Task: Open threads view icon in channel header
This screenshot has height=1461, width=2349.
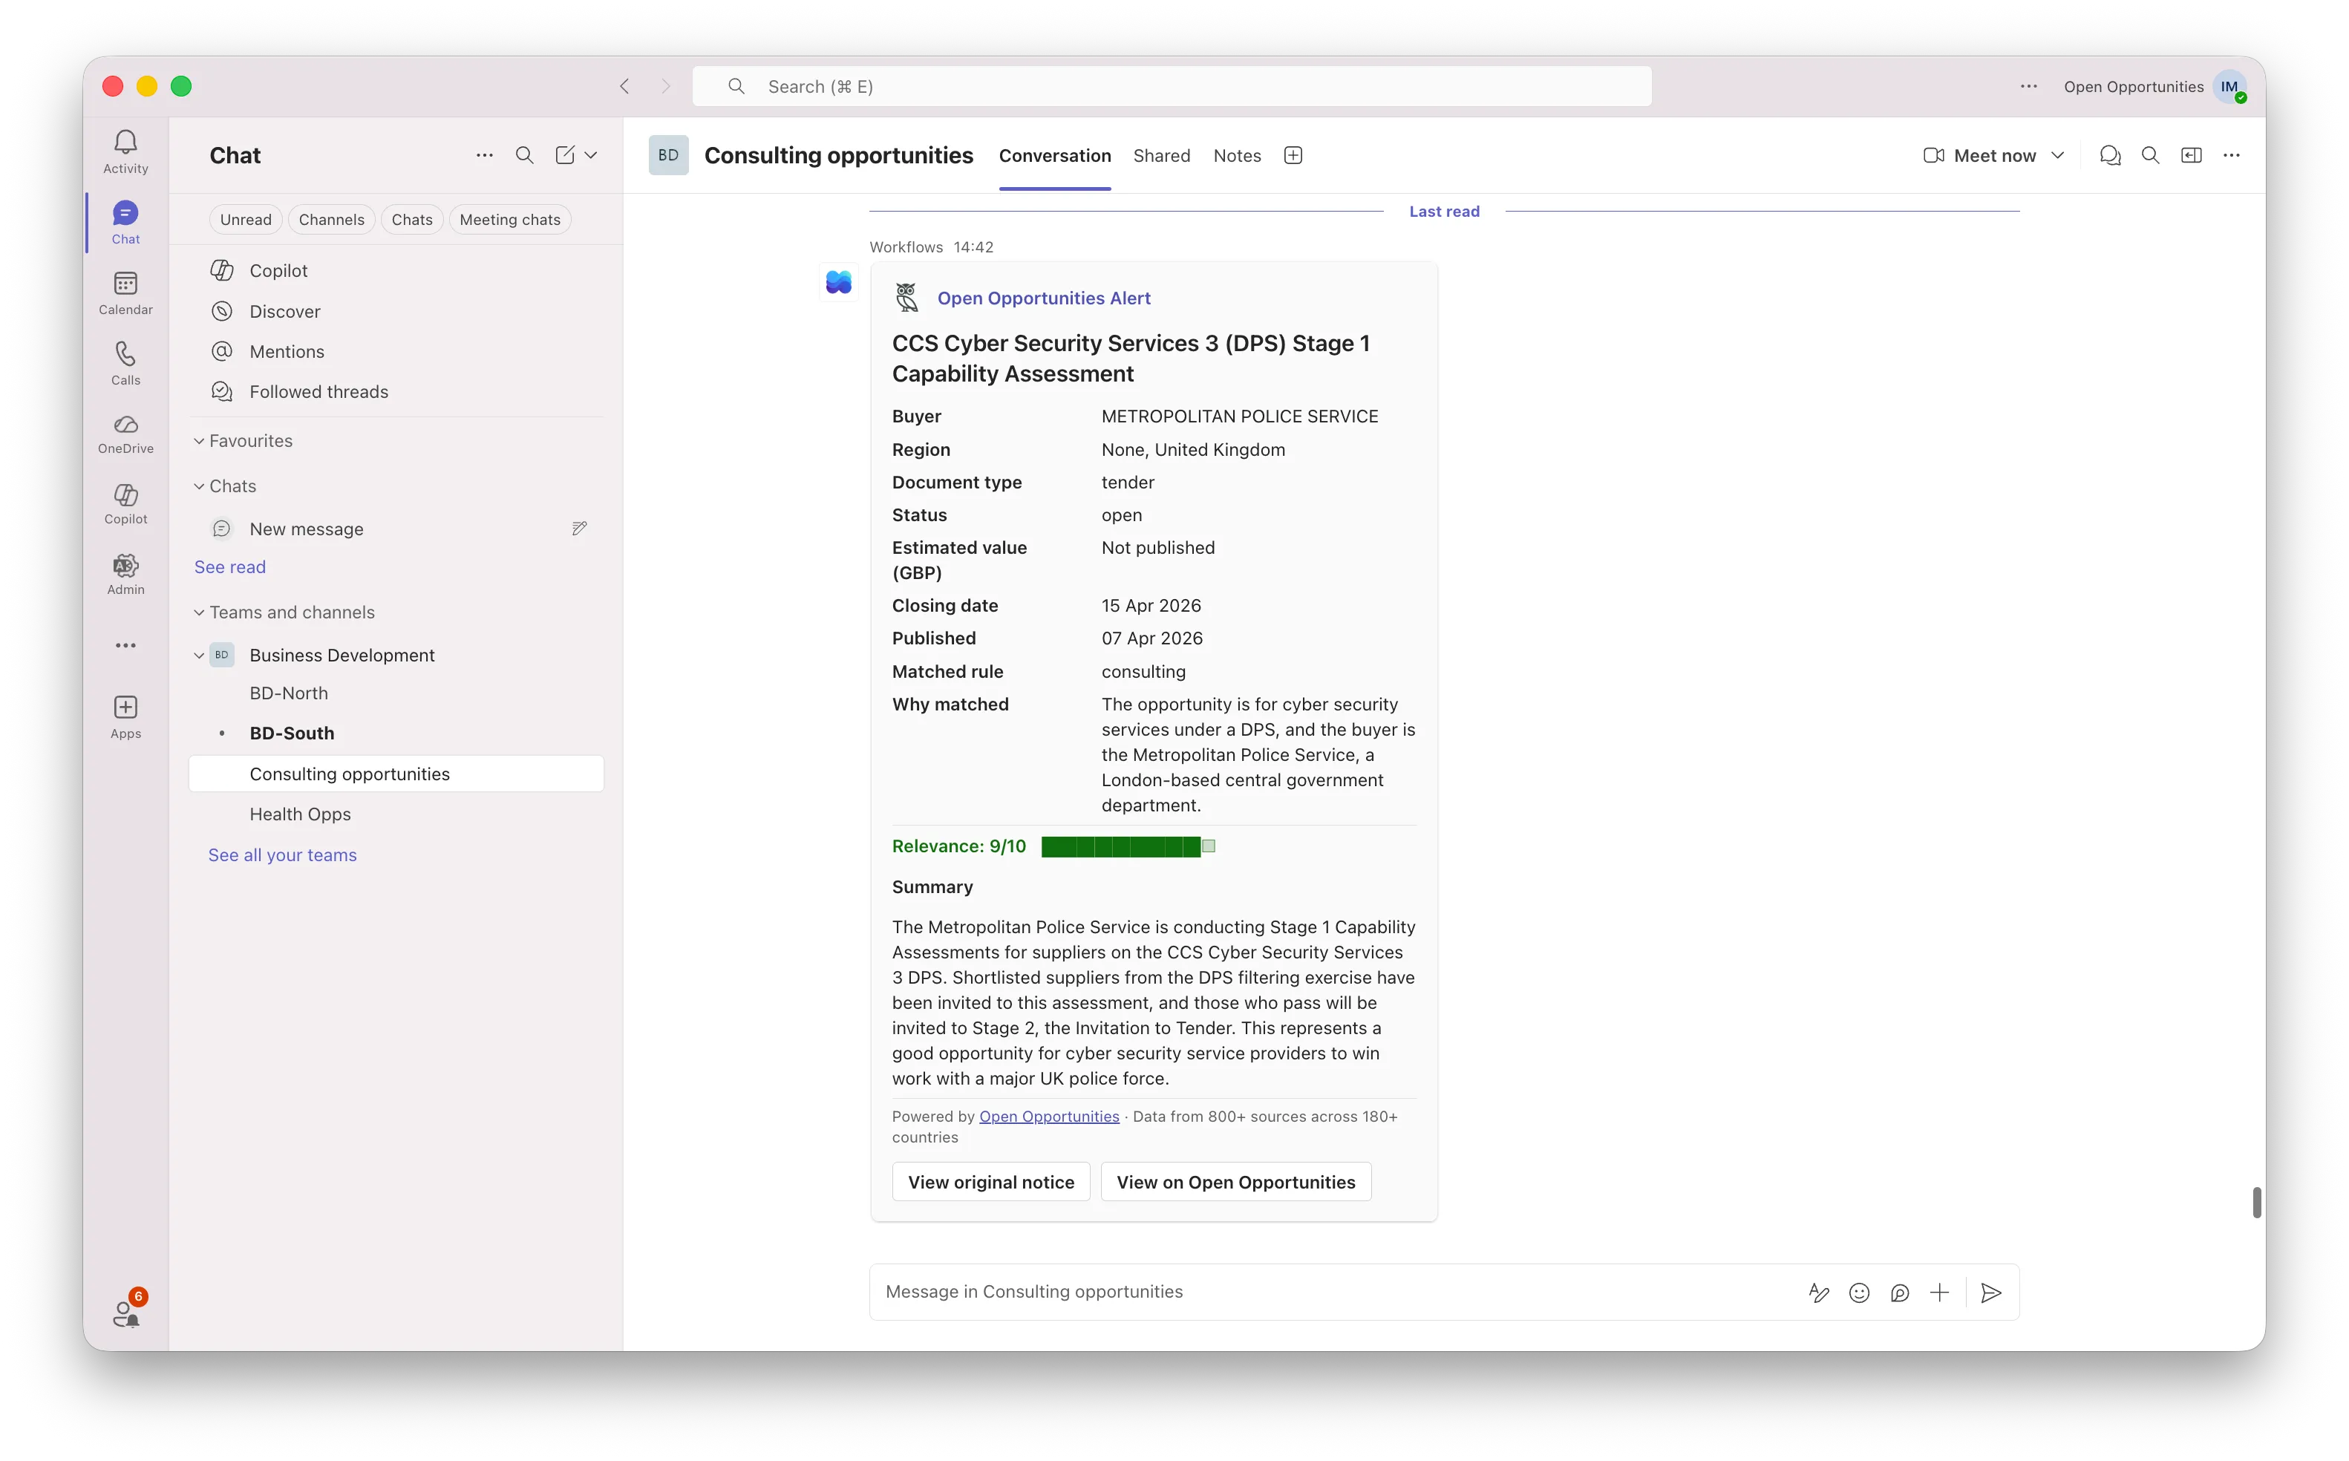Action: (2111, 156)
